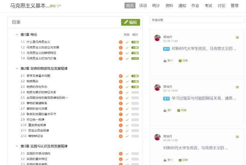The image size is (246, 165).
Task: Click the 新建话题 input field
Action: (x=197, y=20)
